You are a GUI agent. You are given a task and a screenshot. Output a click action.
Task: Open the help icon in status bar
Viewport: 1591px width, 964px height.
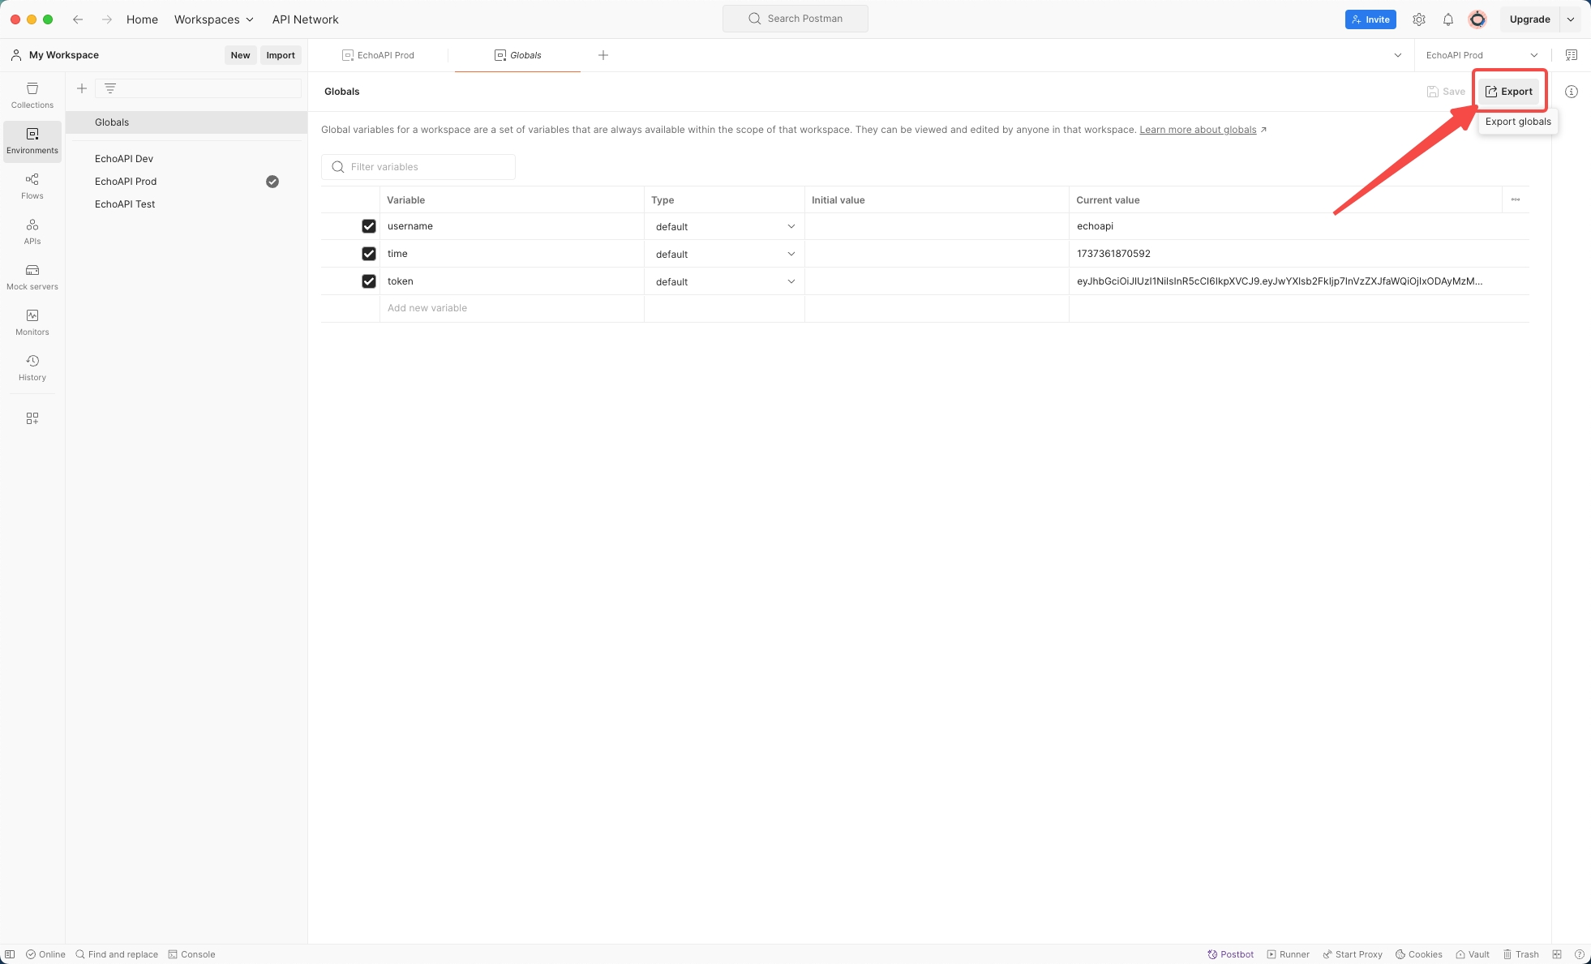point(1580,954)
